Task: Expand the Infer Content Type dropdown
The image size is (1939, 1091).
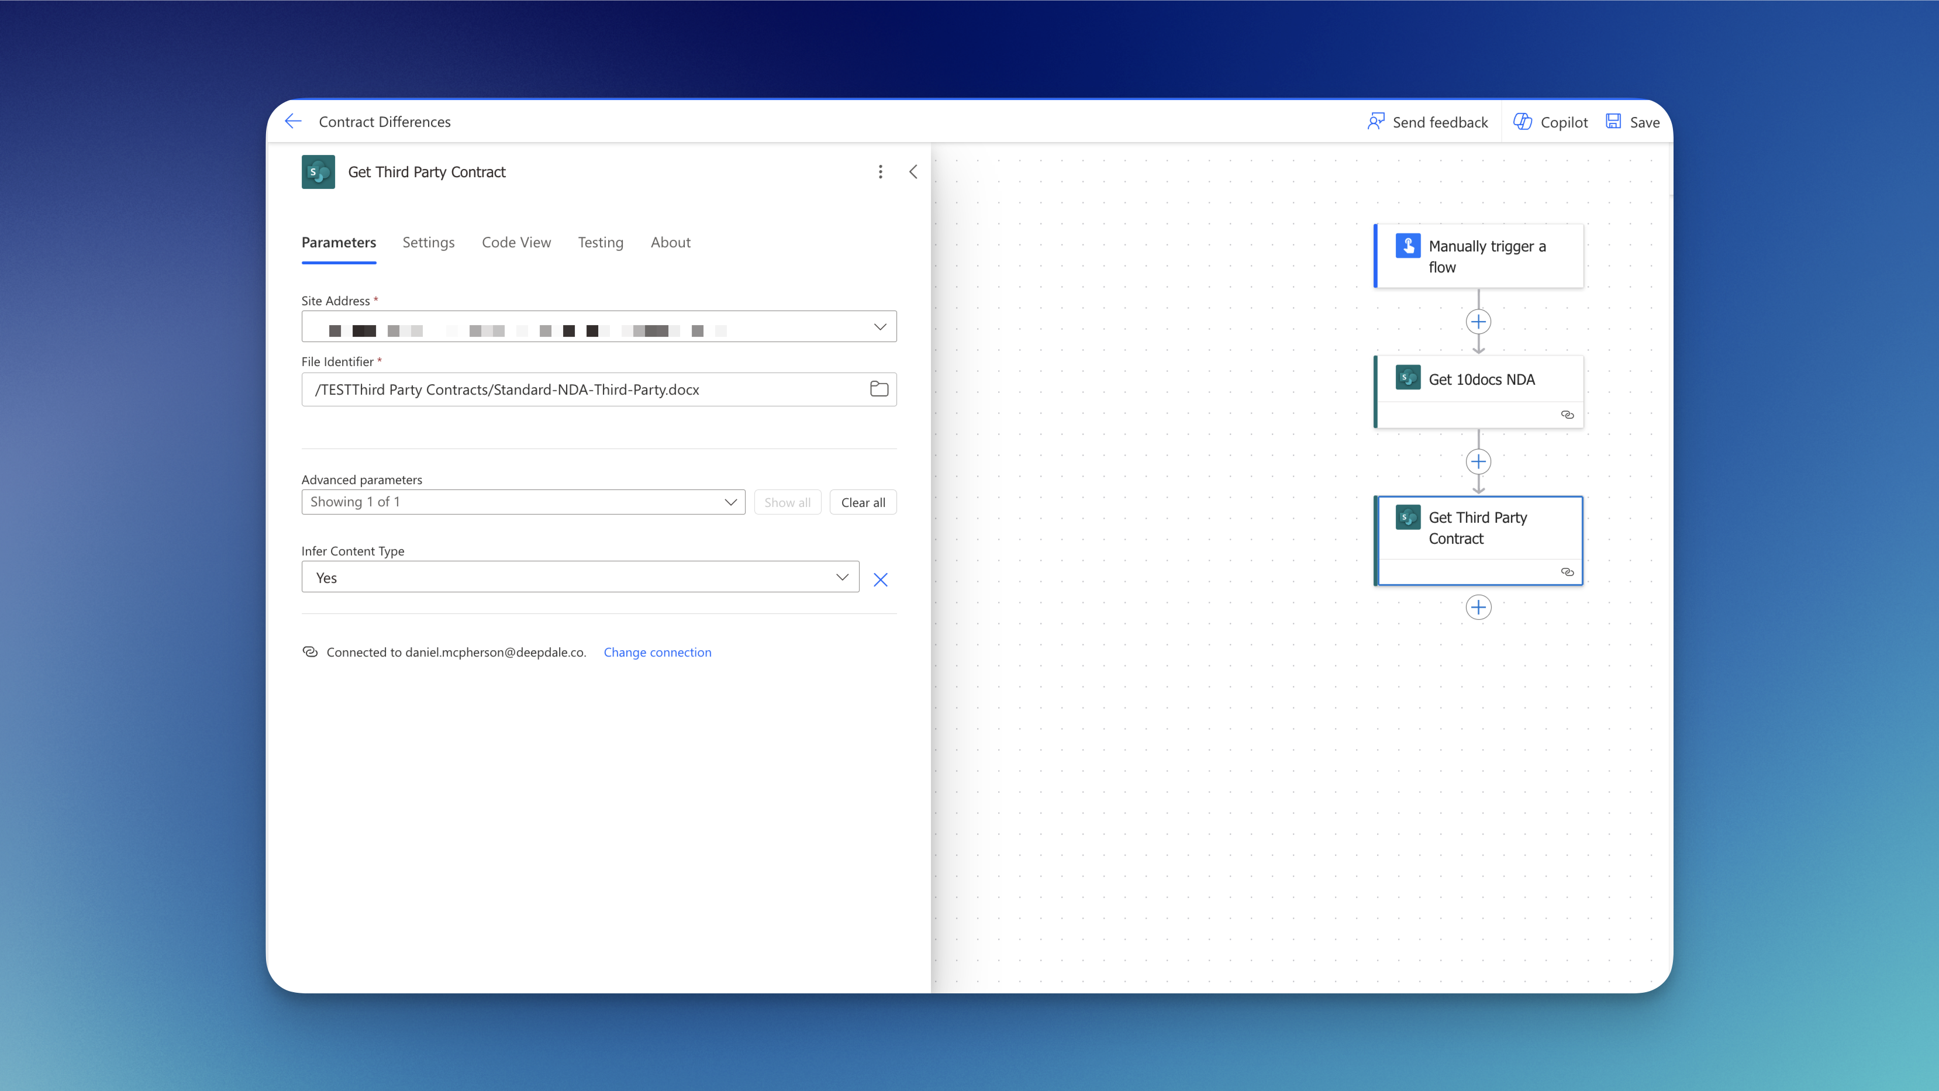Action: click(x=841, y=577)
